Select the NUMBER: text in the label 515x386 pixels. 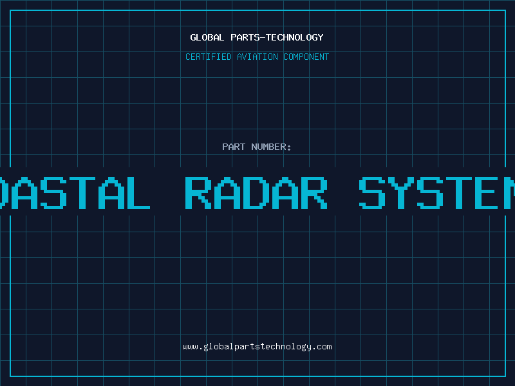(271, 147)
